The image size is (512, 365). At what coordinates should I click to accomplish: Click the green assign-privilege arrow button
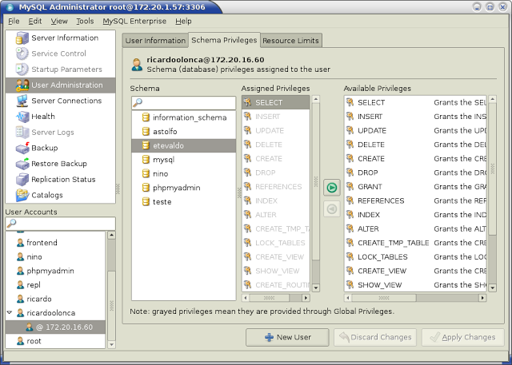pyautogui.click(x=332, y=188)
